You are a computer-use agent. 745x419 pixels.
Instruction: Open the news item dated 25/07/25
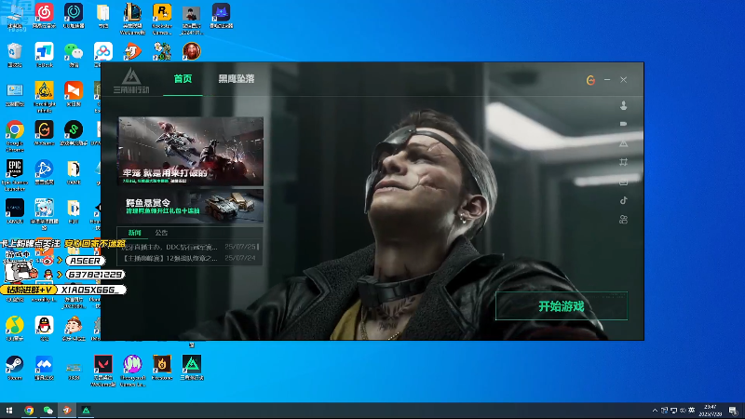click(190, 247)
